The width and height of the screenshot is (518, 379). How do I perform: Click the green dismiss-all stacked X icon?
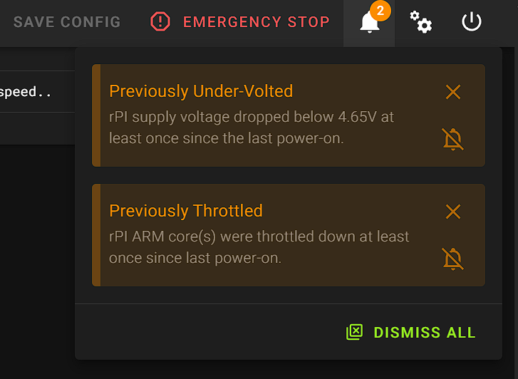[355, 332]
